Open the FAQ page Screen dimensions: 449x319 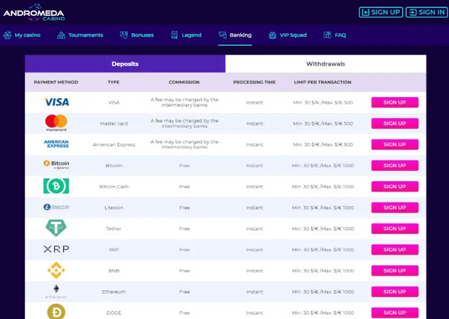pyautogui.click(x=335, y=35)
